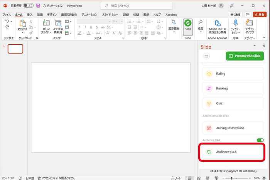Click the Record button near Share
The width and height of the screenshot is (270, 180).
(x=236, y=15)
